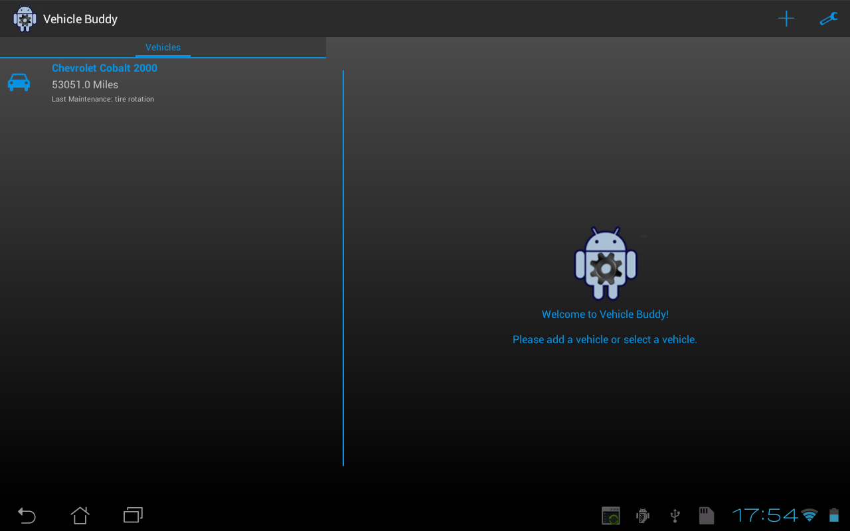Image resolution: width=850 pixels, height=531 pixels.
Task: Open the recent apps overview button
Action: pyautogui.click(x=133, y=515)
